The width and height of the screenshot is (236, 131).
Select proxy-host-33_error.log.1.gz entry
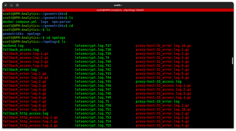[x=162, y=106]
